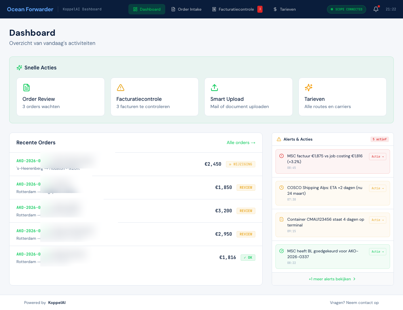The height and width of the screenshot is (310, 403).
Task: Click the clock icon on the COSCO Shipping alert
Action: point(282,188)
